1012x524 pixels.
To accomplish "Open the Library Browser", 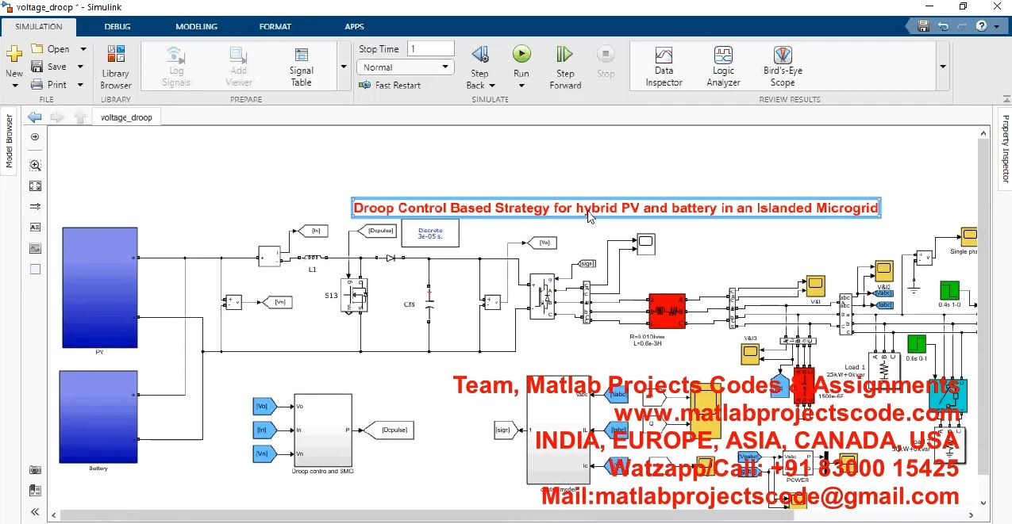I will (116, 67).
